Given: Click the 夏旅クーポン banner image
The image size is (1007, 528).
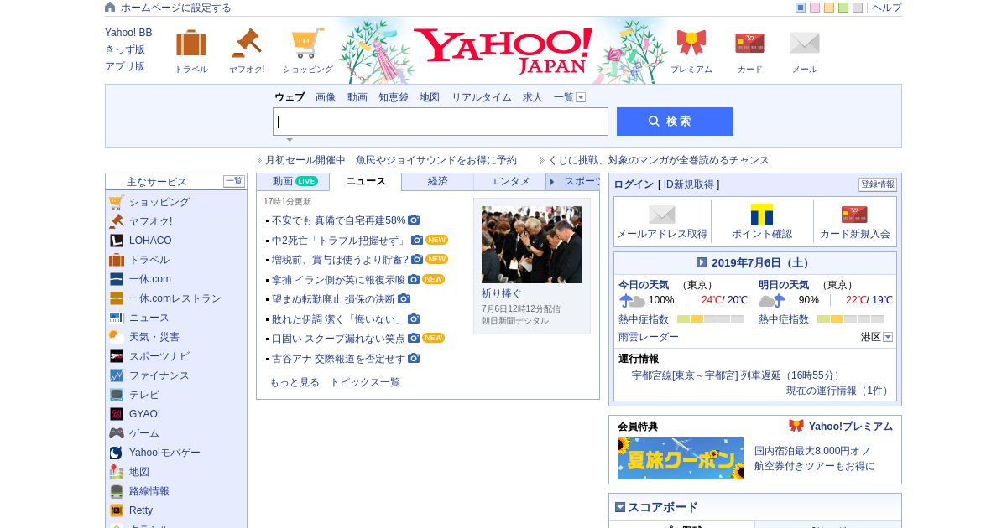Looking at the screenshot, I should point(681,458).
